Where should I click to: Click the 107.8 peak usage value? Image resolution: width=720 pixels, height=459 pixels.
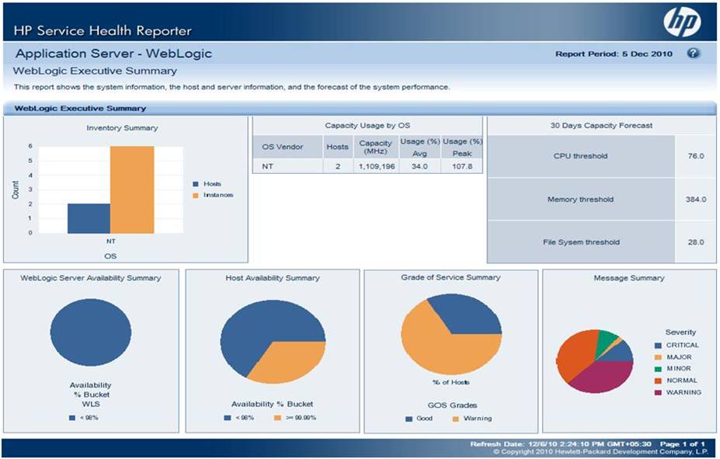(x=462, y=166)
